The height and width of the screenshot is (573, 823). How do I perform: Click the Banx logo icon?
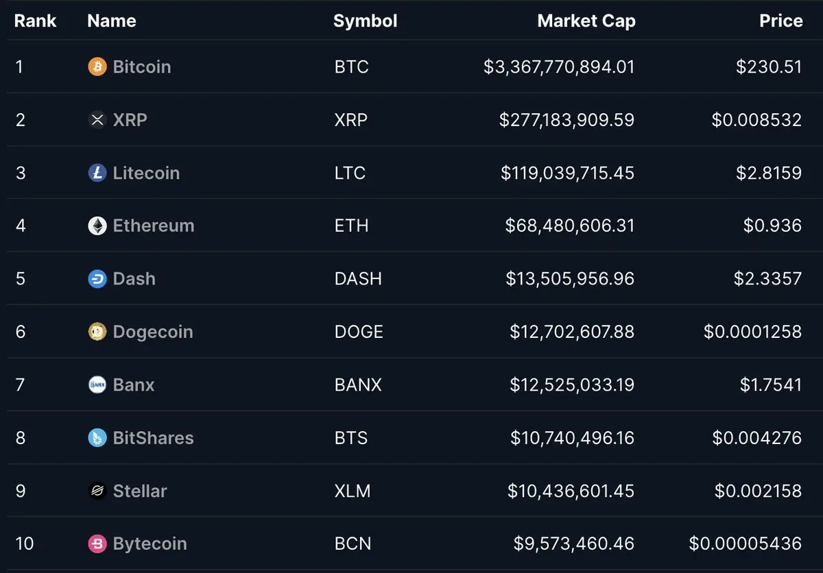pos(97,385)
